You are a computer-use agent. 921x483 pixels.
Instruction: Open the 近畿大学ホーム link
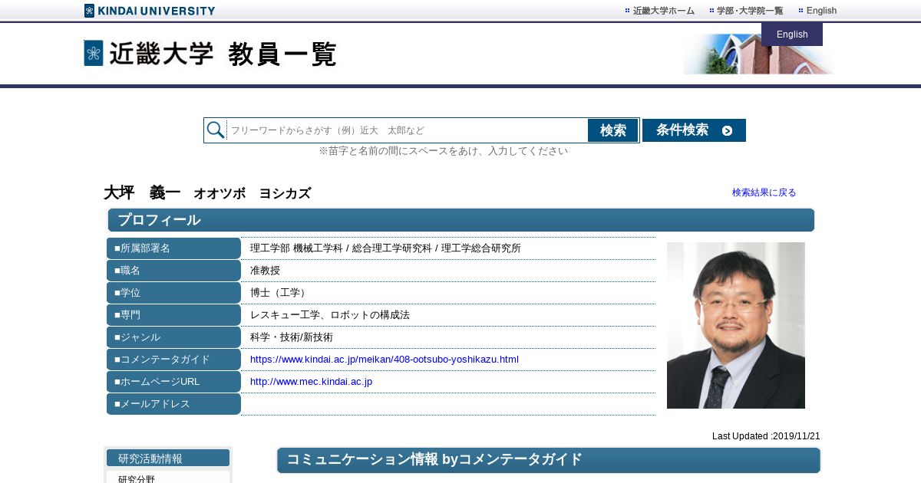660,11
